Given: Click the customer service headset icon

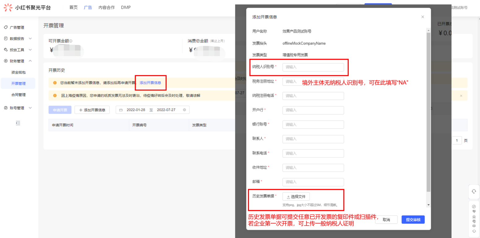Looking at the screenshot, I should pyautogui.click(x=473, y=191).
